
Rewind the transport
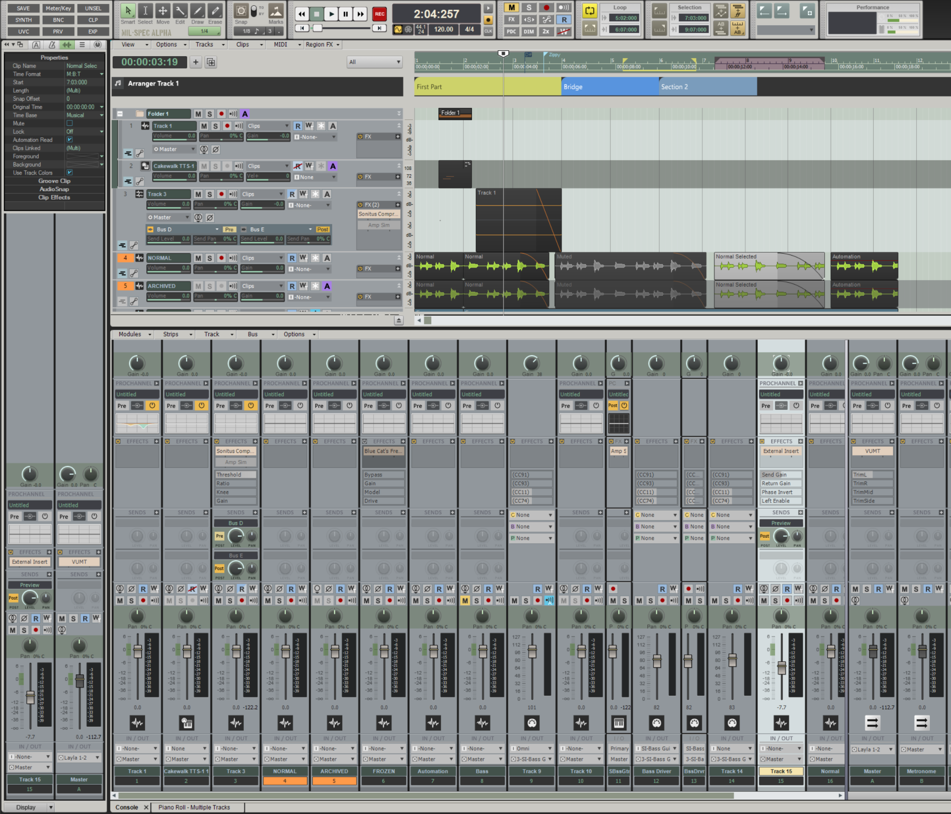pos(302,14)
